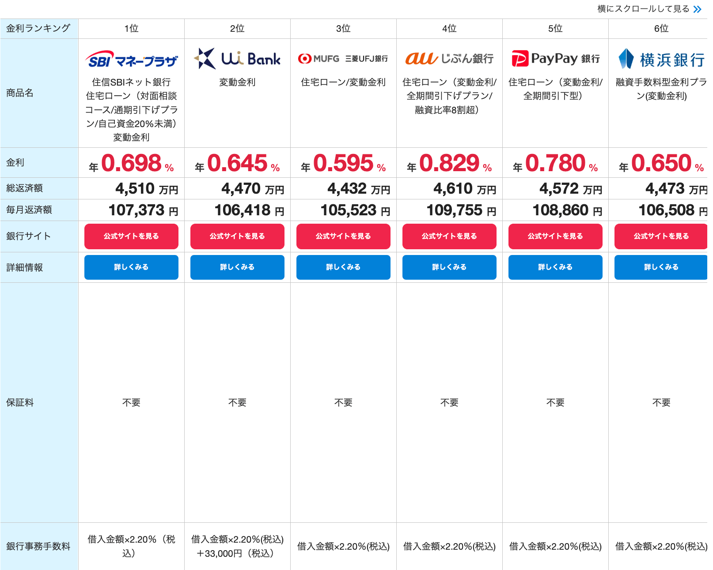Click the UI Bank 変動金利 product name
This screenshot has width=713, height=570.
coord(237,82)
